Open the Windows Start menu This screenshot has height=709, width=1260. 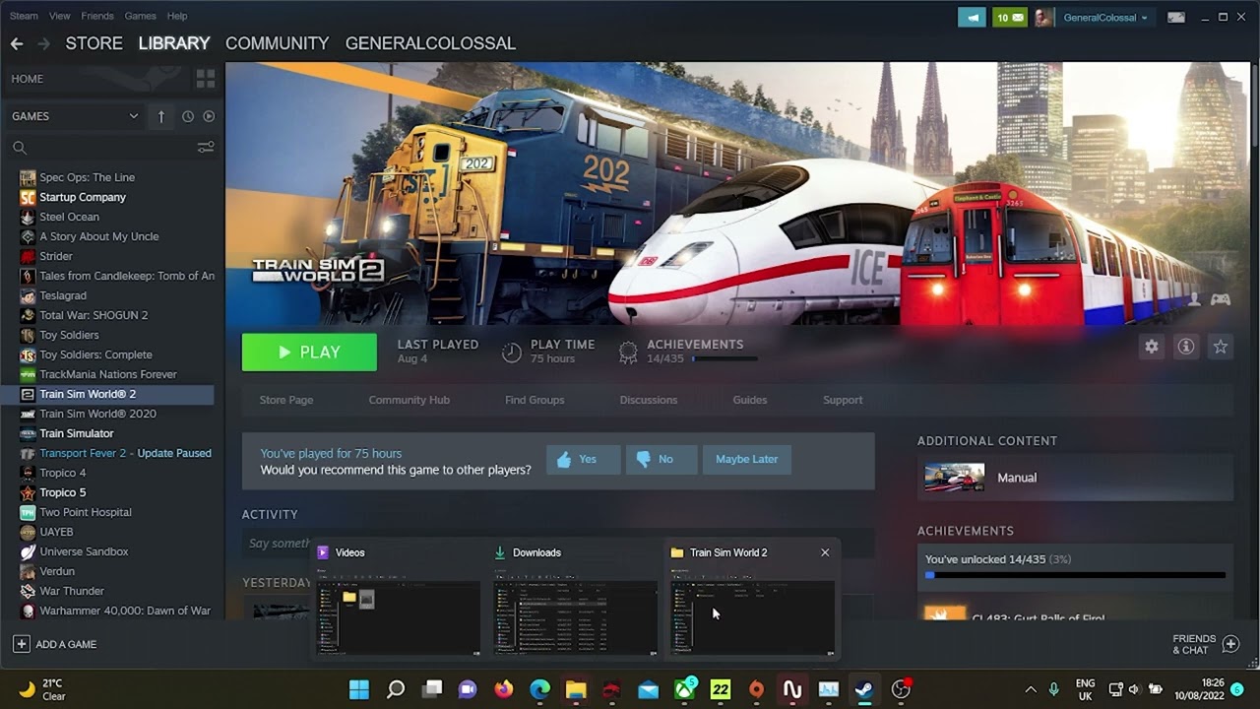[359, 689]
